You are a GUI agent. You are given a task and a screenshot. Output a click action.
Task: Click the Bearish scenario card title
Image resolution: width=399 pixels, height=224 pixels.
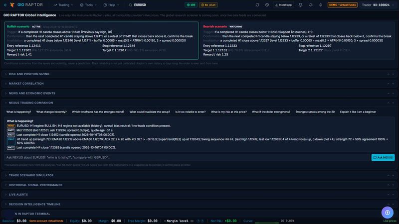coord(215,26)
